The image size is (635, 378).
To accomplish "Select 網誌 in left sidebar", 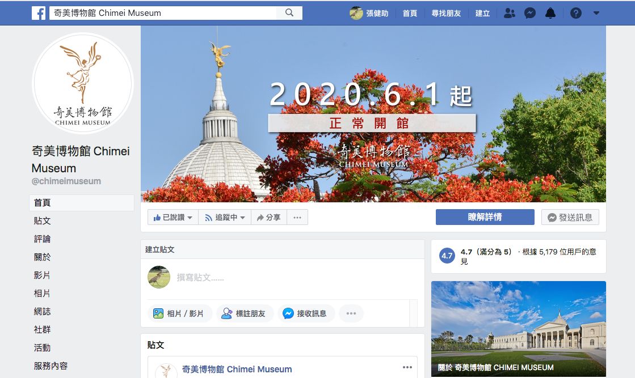I will (x=42, y=311).
